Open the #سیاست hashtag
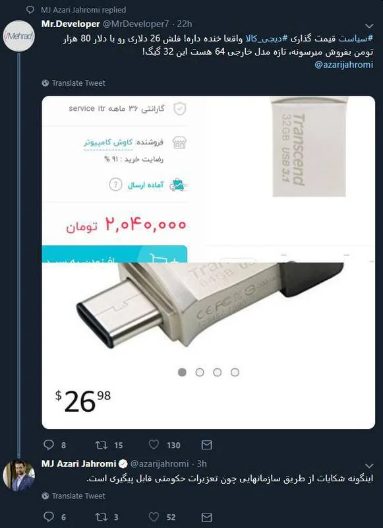The height and width of the screenshot is (528, 383). (x=355, y=39)
